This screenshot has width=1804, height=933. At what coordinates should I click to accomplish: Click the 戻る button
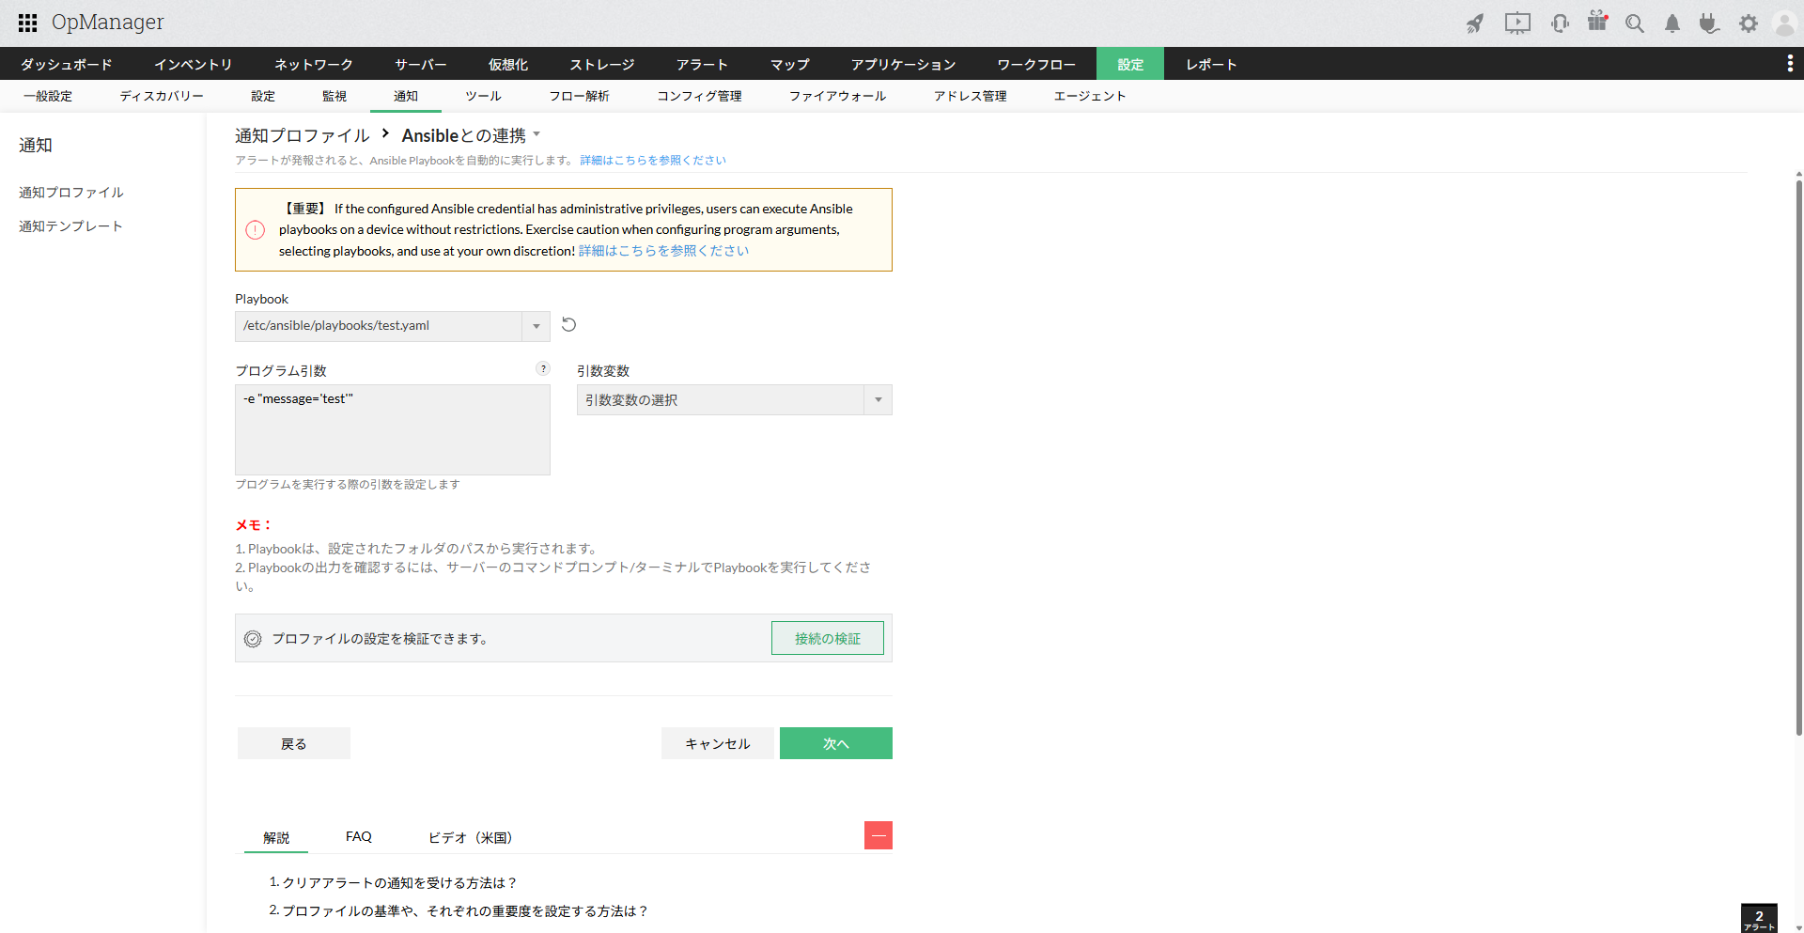pyautogui.click(x=294, y=743)
